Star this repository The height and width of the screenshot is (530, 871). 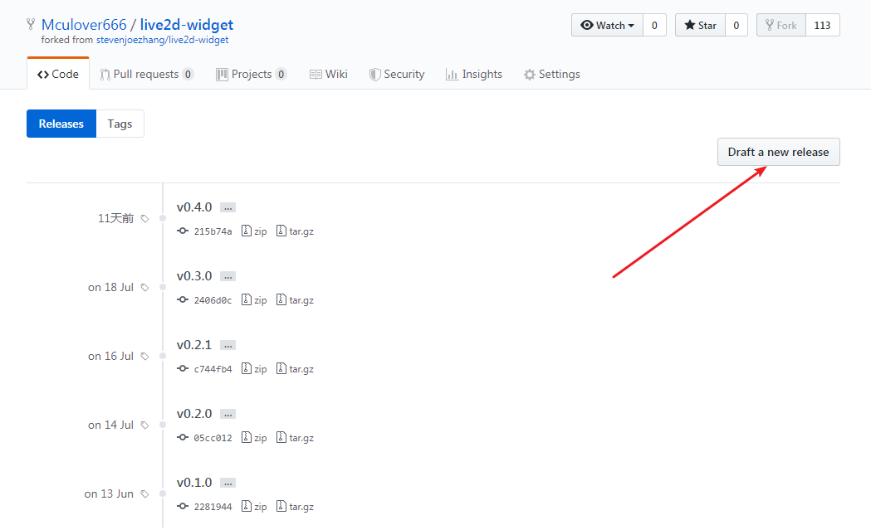coord(700,26)
